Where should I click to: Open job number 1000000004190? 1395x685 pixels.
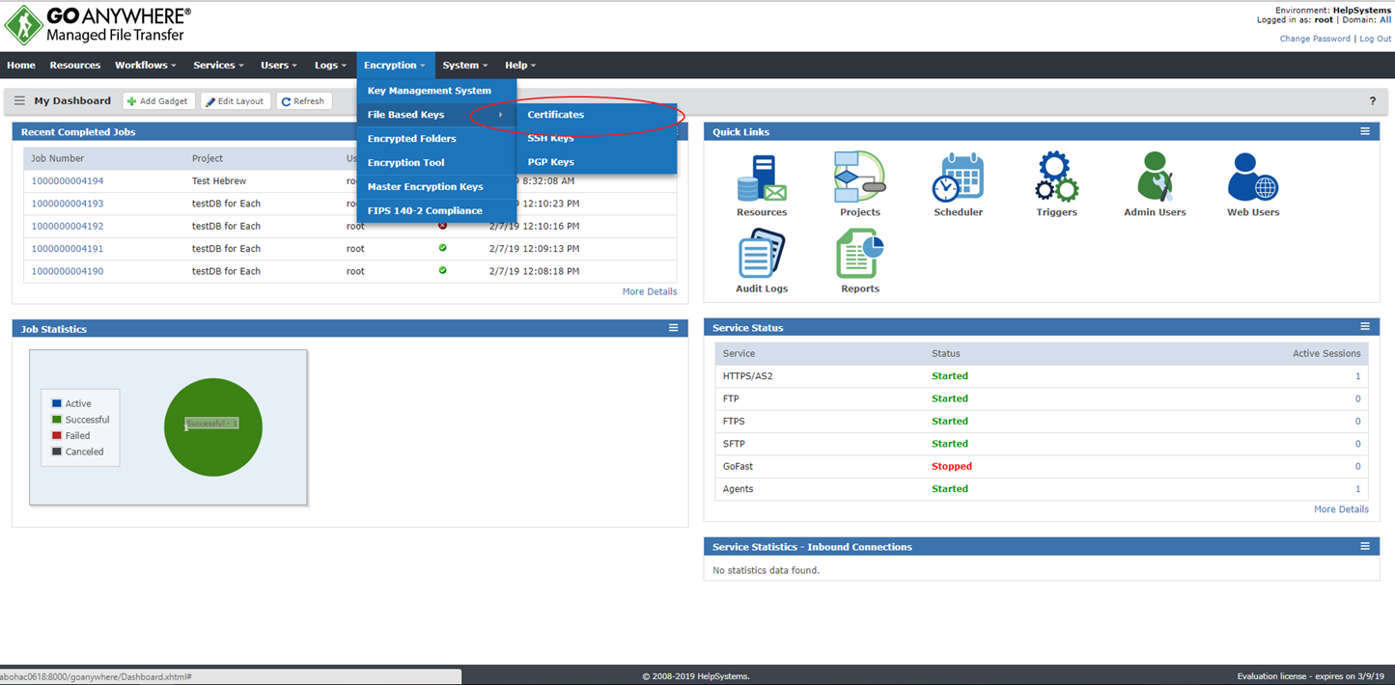(x=68, y=271)
